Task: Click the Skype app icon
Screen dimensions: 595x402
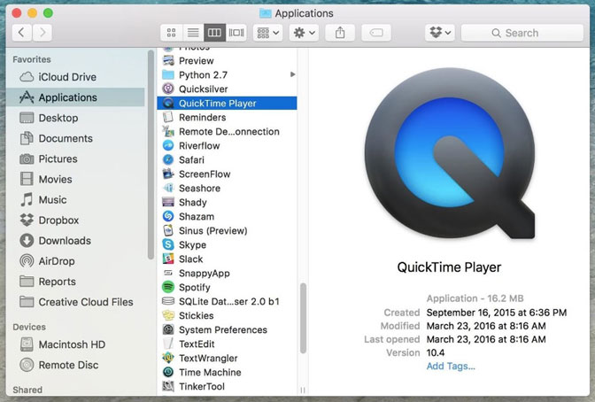Action: click(x=168, y=245)
